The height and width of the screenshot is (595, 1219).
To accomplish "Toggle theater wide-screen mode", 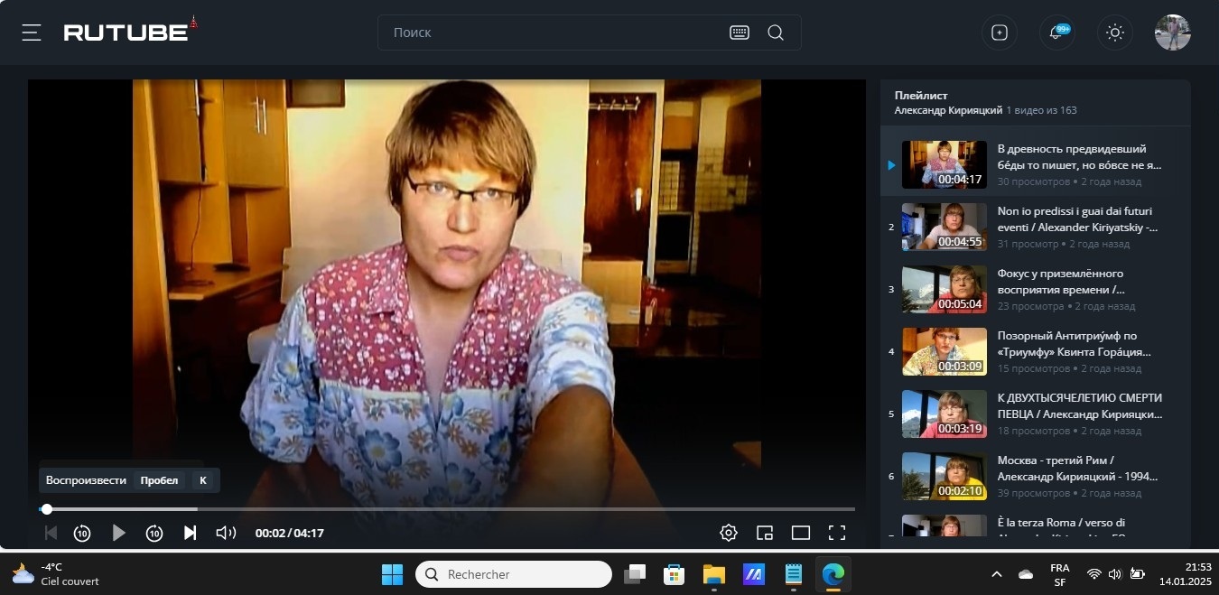I will point(801,533).
